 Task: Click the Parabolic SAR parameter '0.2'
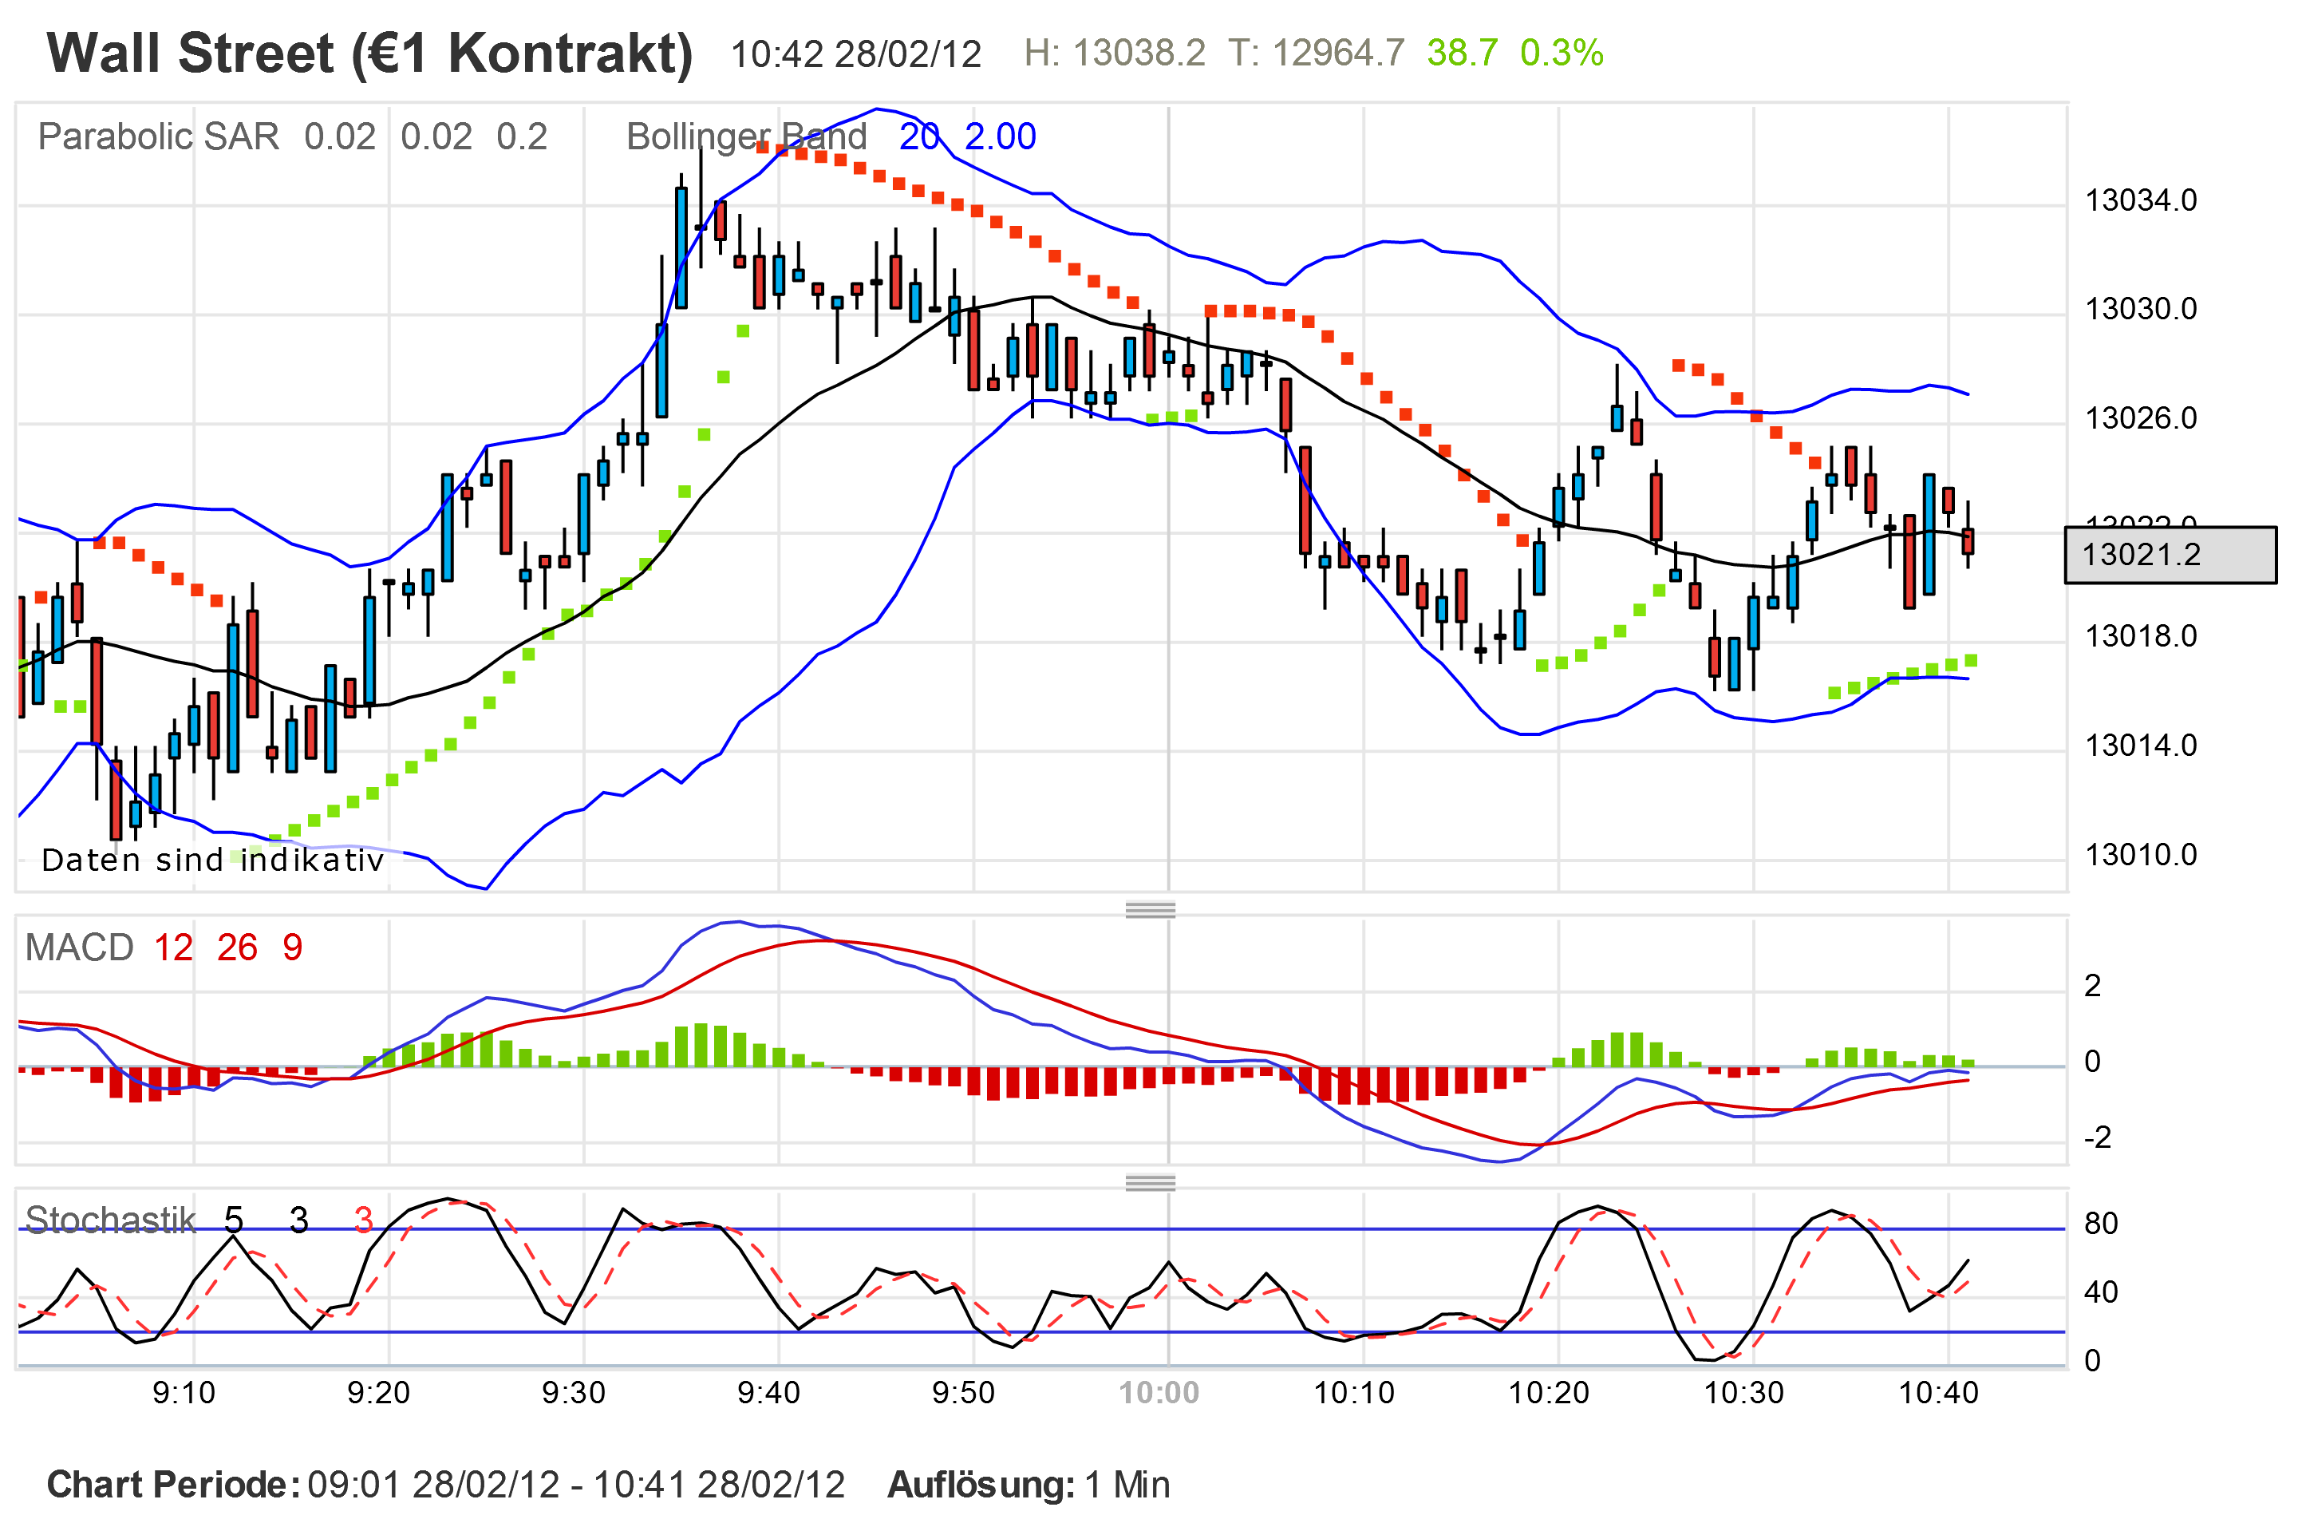(521, 137)
